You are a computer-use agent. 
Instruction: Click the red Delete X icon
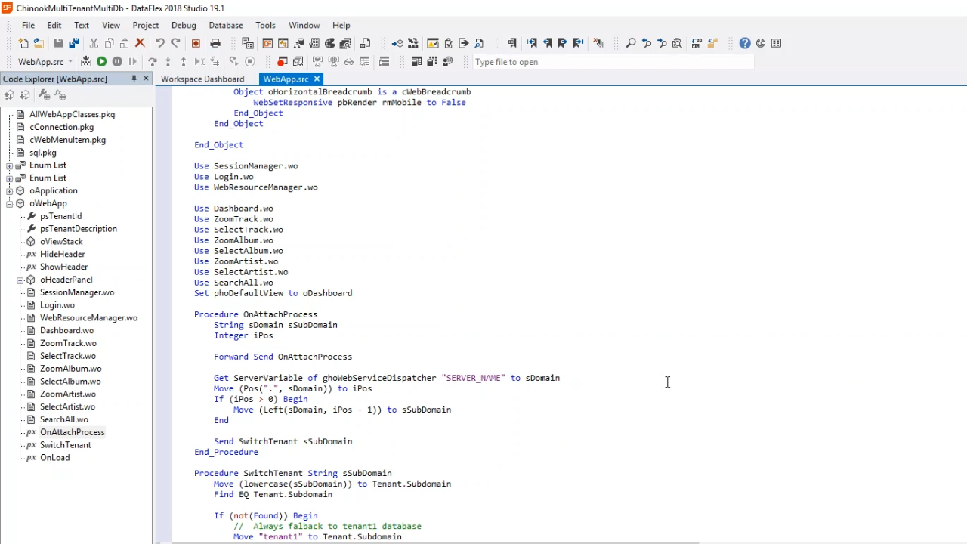(x=140, y=43)
